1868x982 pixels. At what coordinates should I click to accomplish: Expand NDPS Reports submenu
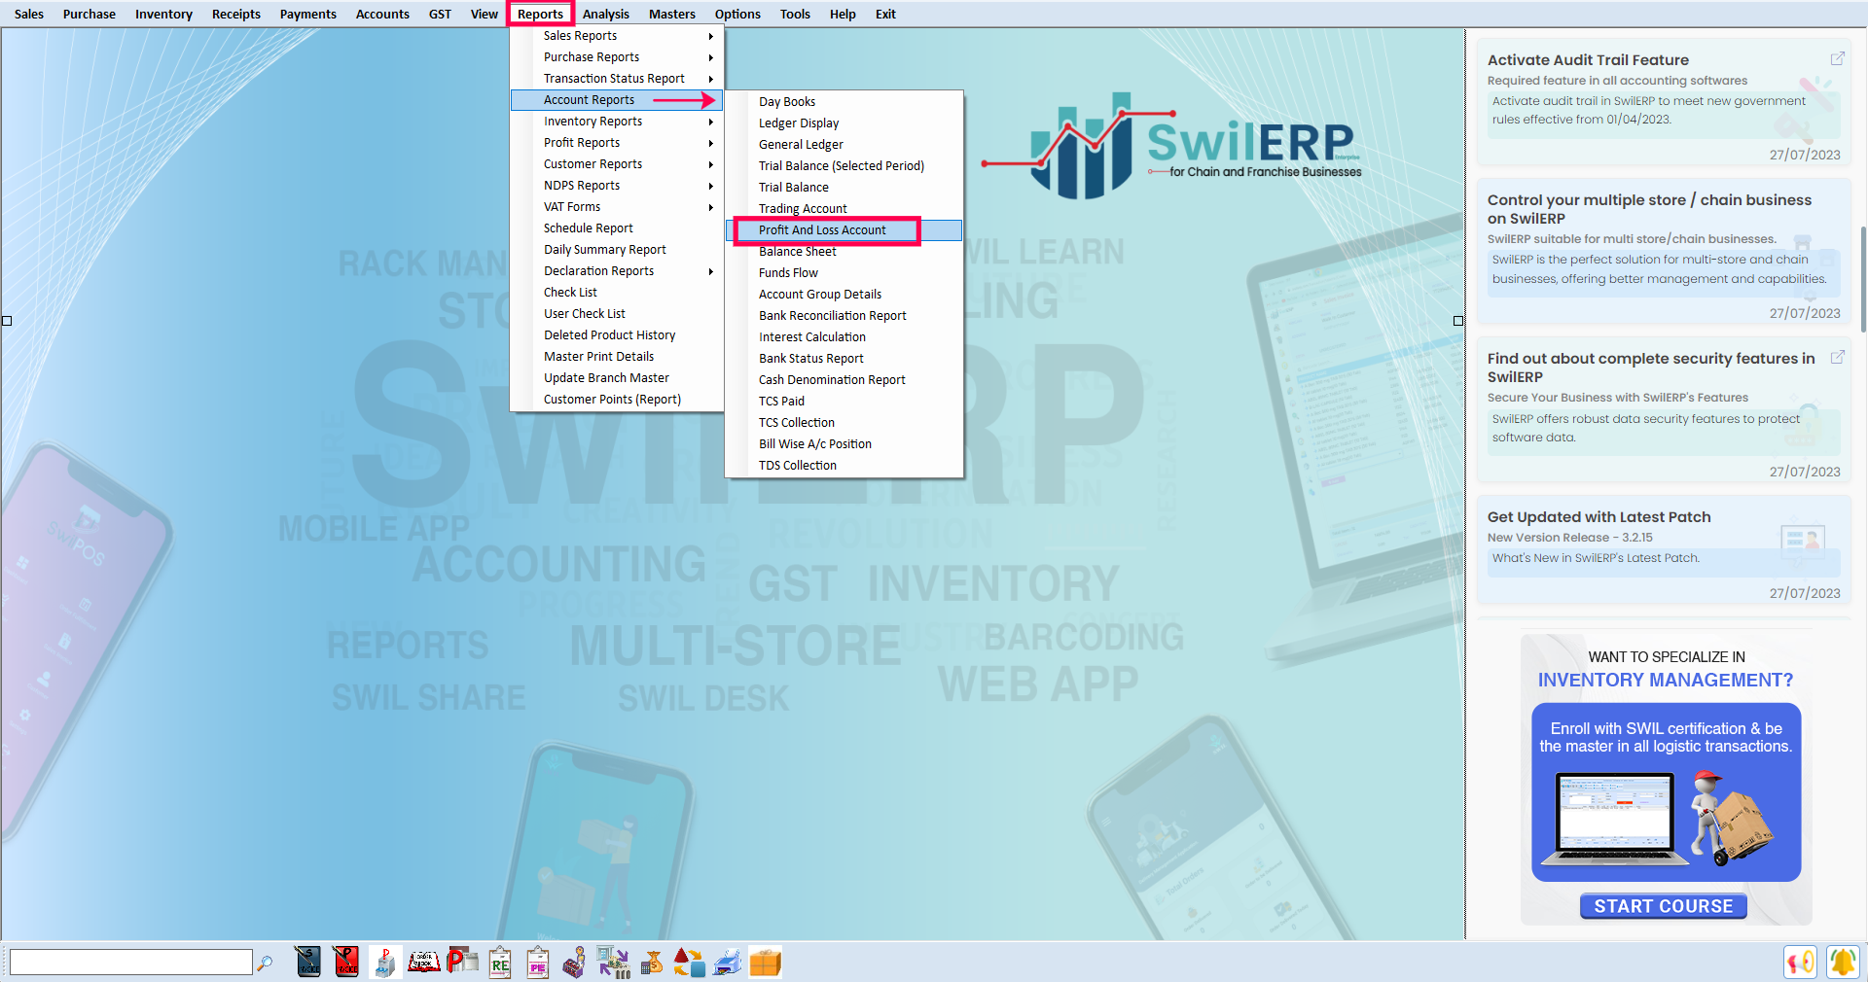tap(617, 186)
